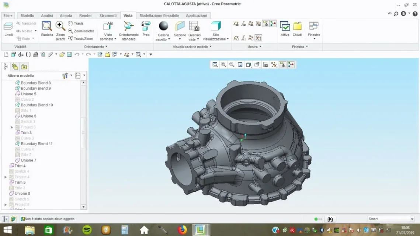Create new file from quick access toolbar

point(6,54)
